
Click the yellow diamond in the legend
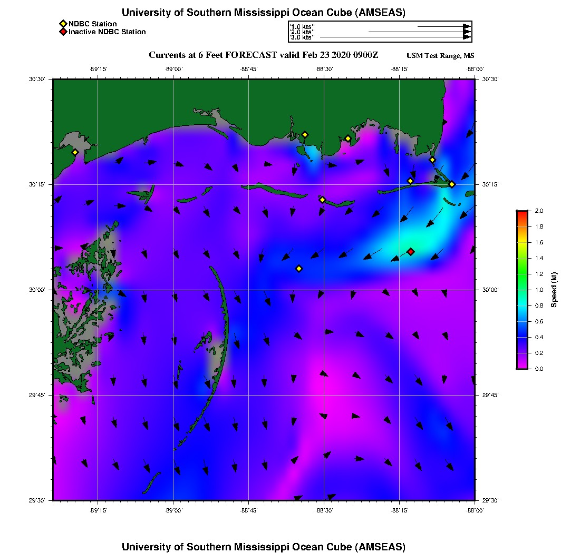[x=63, y=24]
